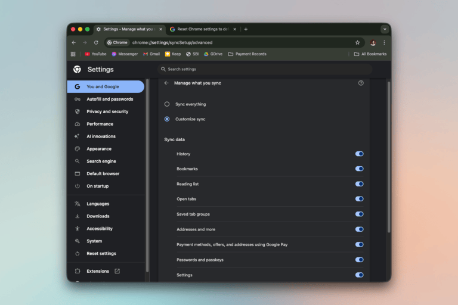This screenshot has width=458, height=305.
Task: Open the GDrive bookmark
Action: click(x=213, y=54)
